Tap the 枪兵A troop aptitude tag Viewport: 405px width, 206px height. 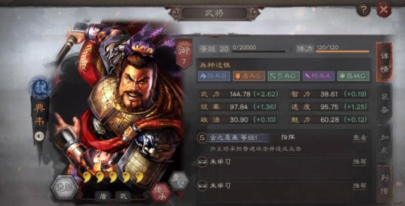(x=318, y=76)
